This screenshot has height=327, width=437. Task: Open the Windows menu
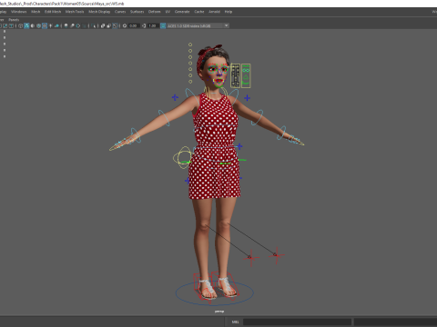tap(18, 12)
